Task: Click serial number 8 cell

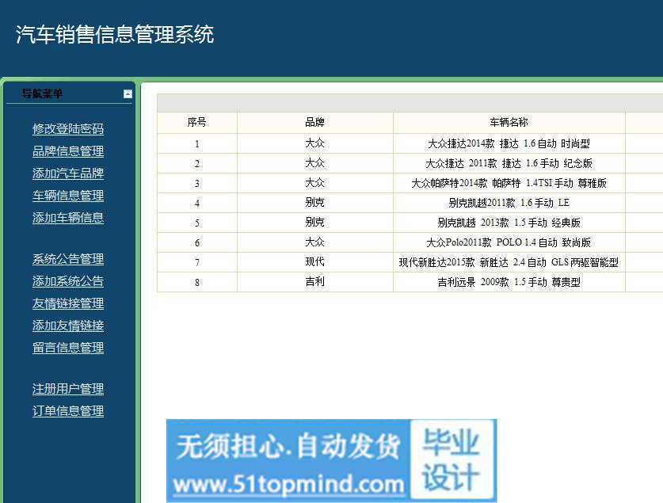Action: 197,282
